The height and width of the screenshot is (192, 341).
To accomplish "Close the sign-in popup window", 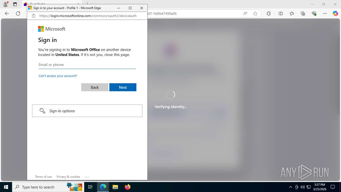I will tap(142, 8).
